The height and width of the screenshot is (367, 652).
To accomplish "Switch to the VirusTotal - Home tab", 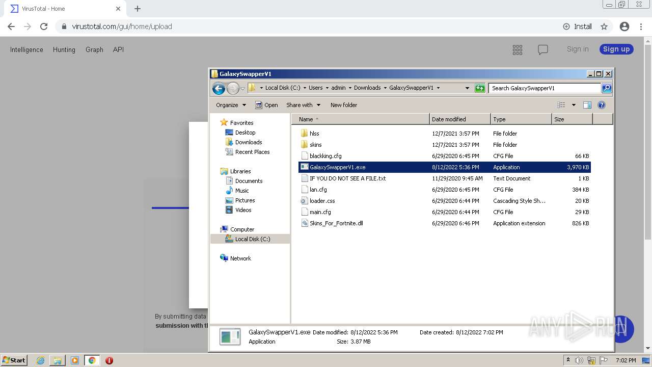I will click(65, 9).
